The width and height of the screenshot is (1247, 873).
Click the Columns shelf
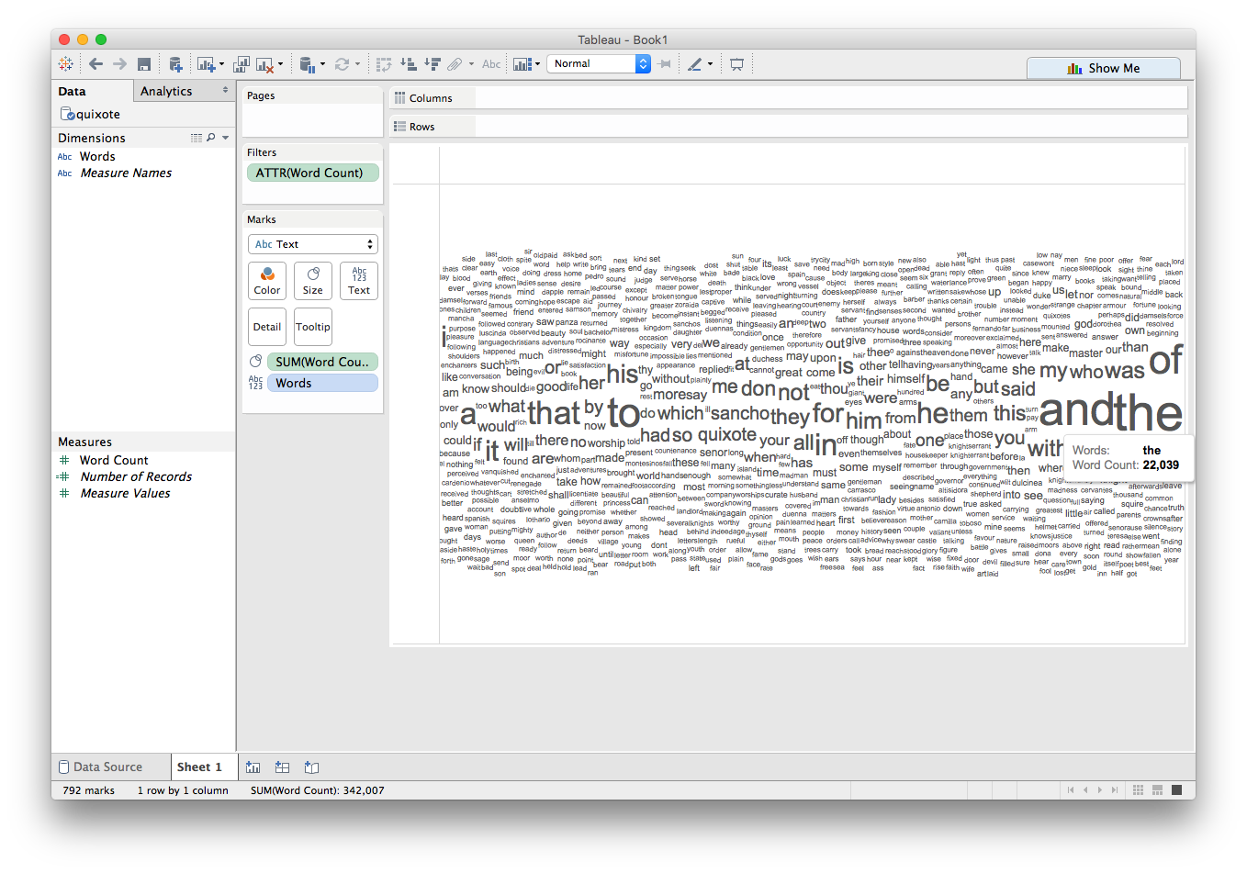(x=788, y=98)
